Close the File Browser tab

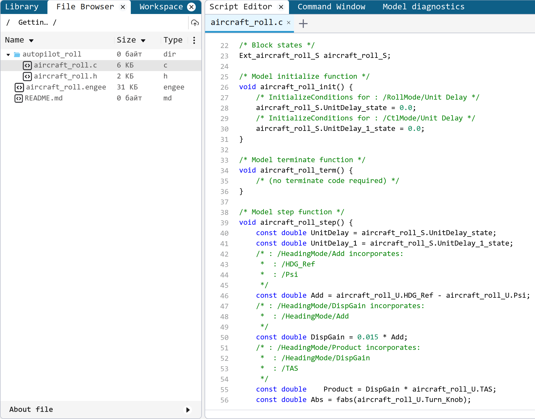point(123,7)
